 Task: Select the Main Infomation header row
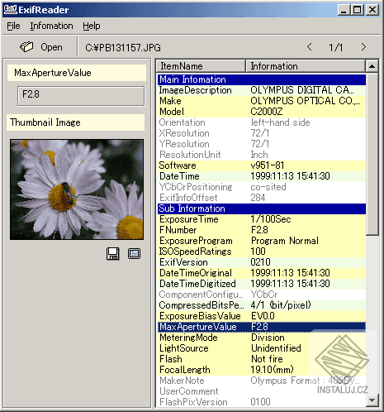[262, 79]
